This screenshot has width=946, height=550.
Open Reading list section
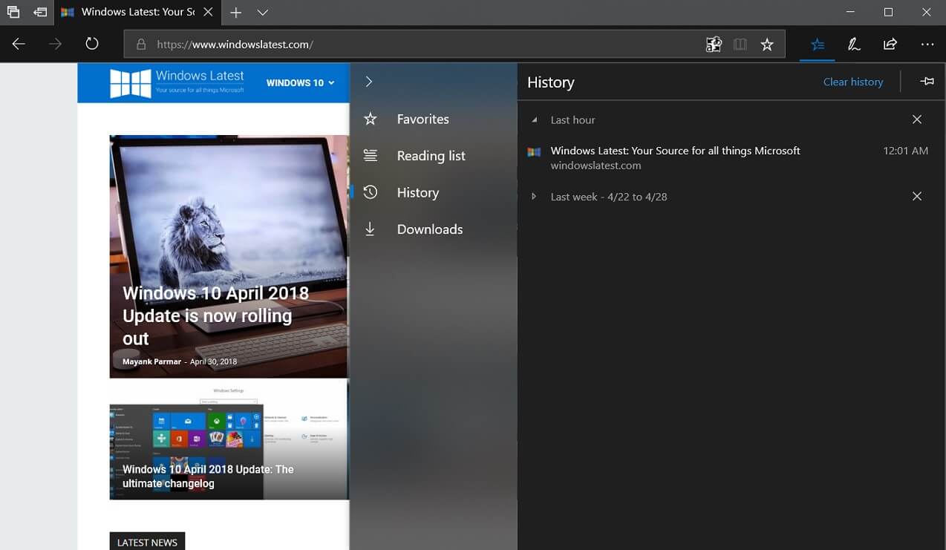[434, 156]
